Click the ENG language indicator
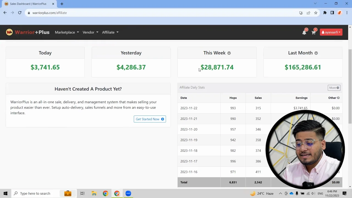Image resolution: width=352 pixels, height=198 pixels. point(320,194)
